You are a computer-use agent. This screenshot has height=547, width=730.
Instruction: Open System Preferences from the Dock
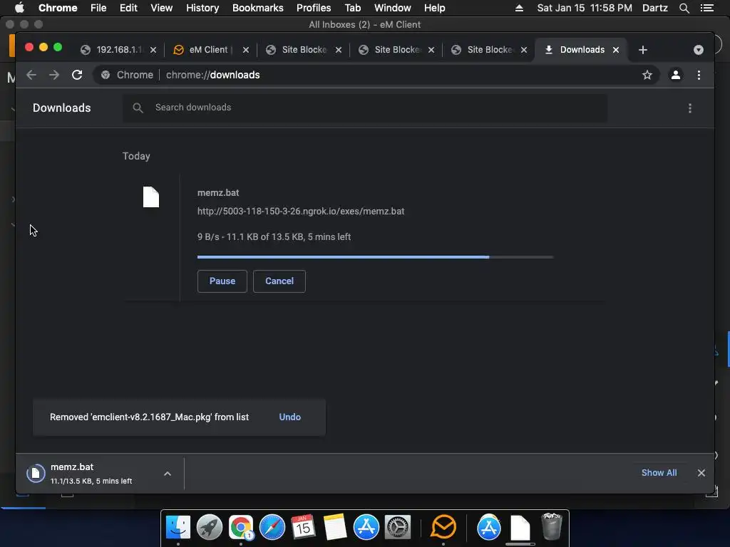click(397, 527)
